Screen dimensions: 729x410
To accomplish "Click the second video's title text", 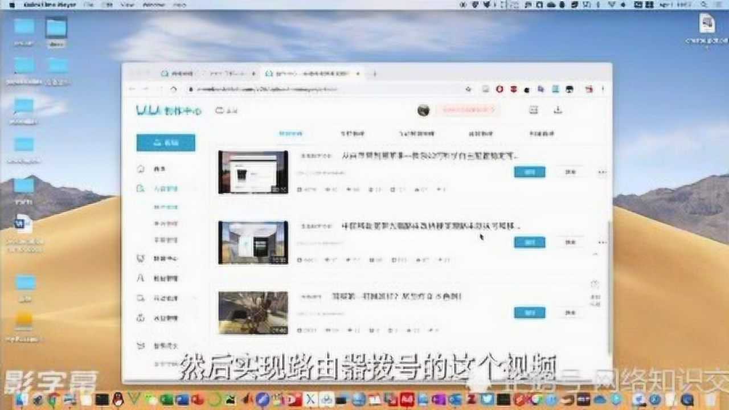I will (x=431, y=226).
